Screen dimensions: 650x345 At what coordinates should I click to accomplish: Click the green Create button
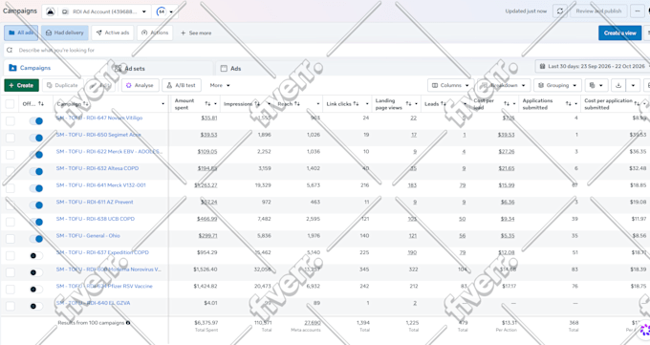[x=22, y=85]
